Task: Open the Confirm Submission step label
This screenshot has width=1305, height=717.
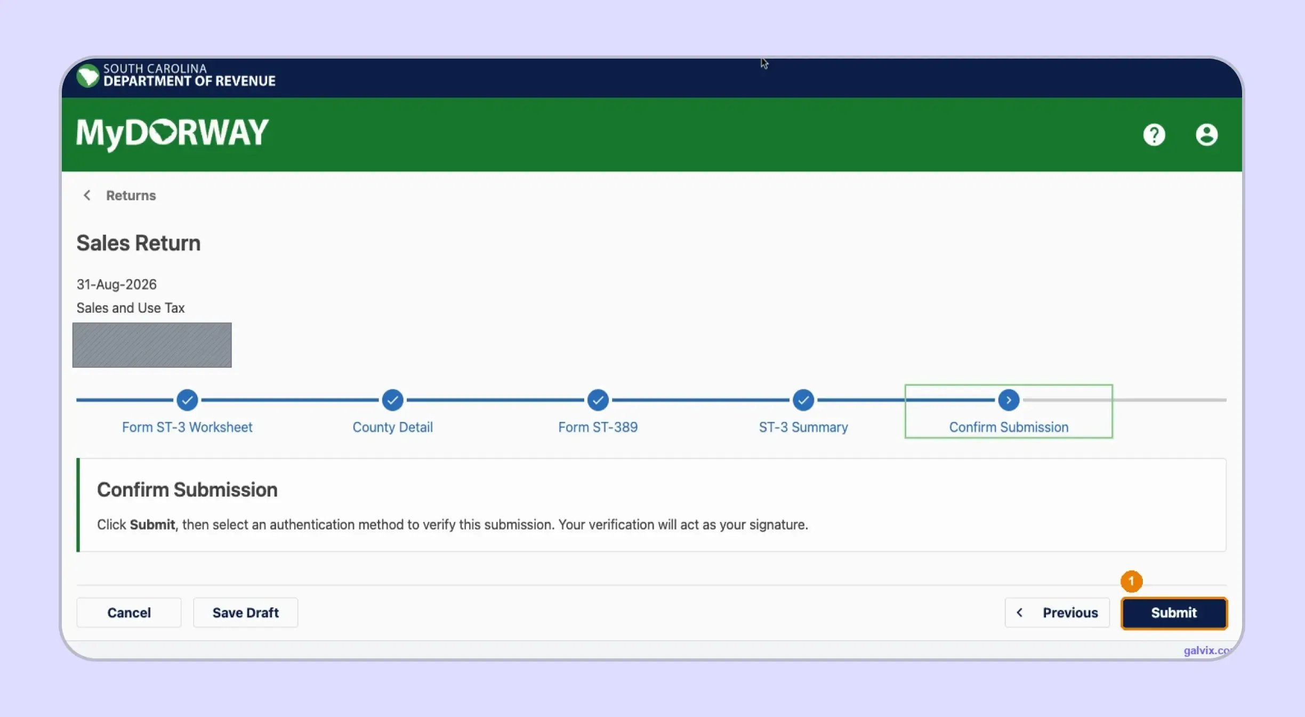Action: click(1009, 427)
